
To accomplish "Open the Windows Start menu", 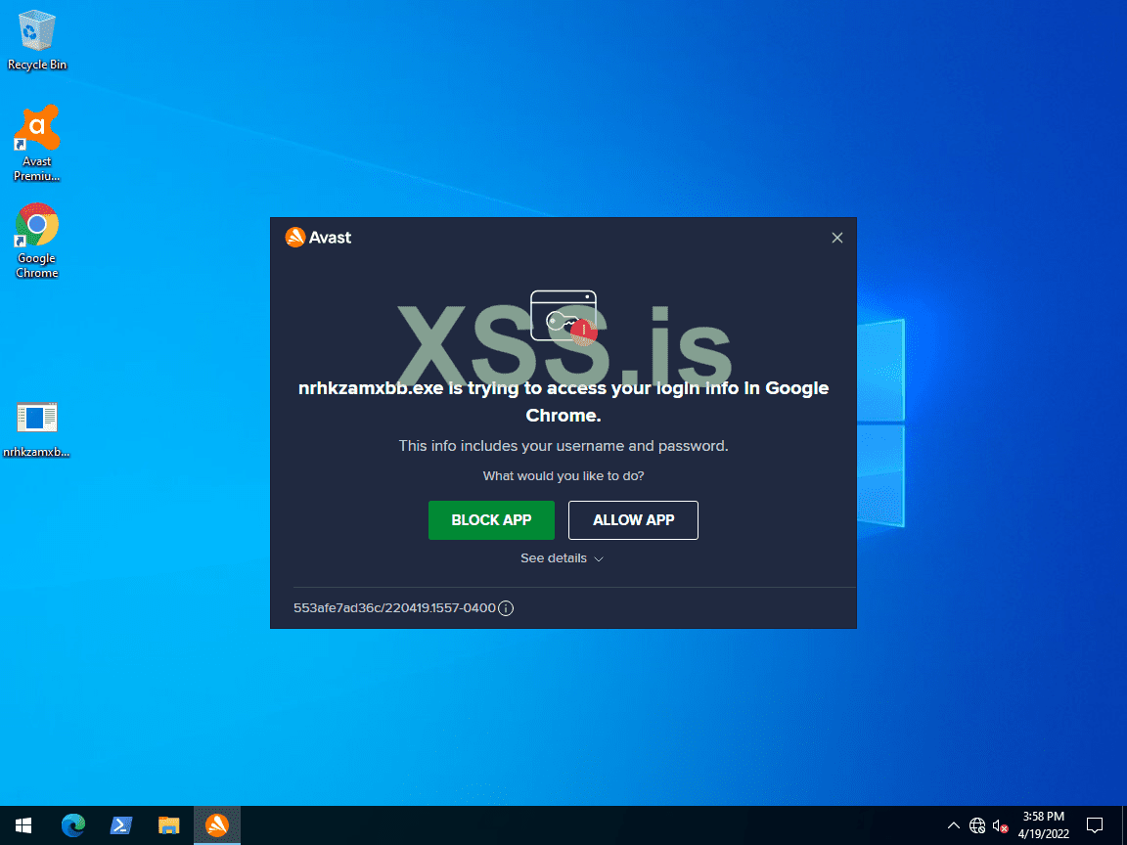I will click(x=23, y=825).
